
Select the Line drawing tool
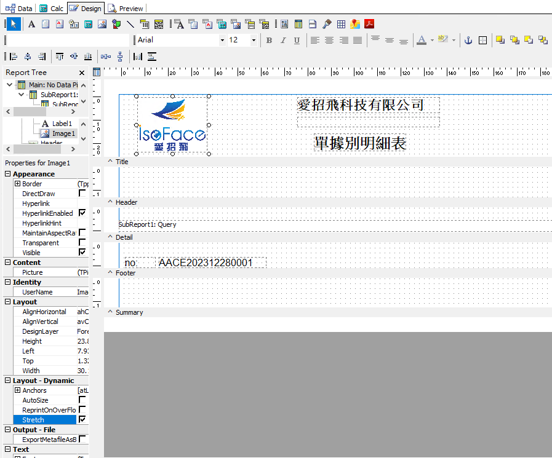pyautogui.click(x=130, y=24)
